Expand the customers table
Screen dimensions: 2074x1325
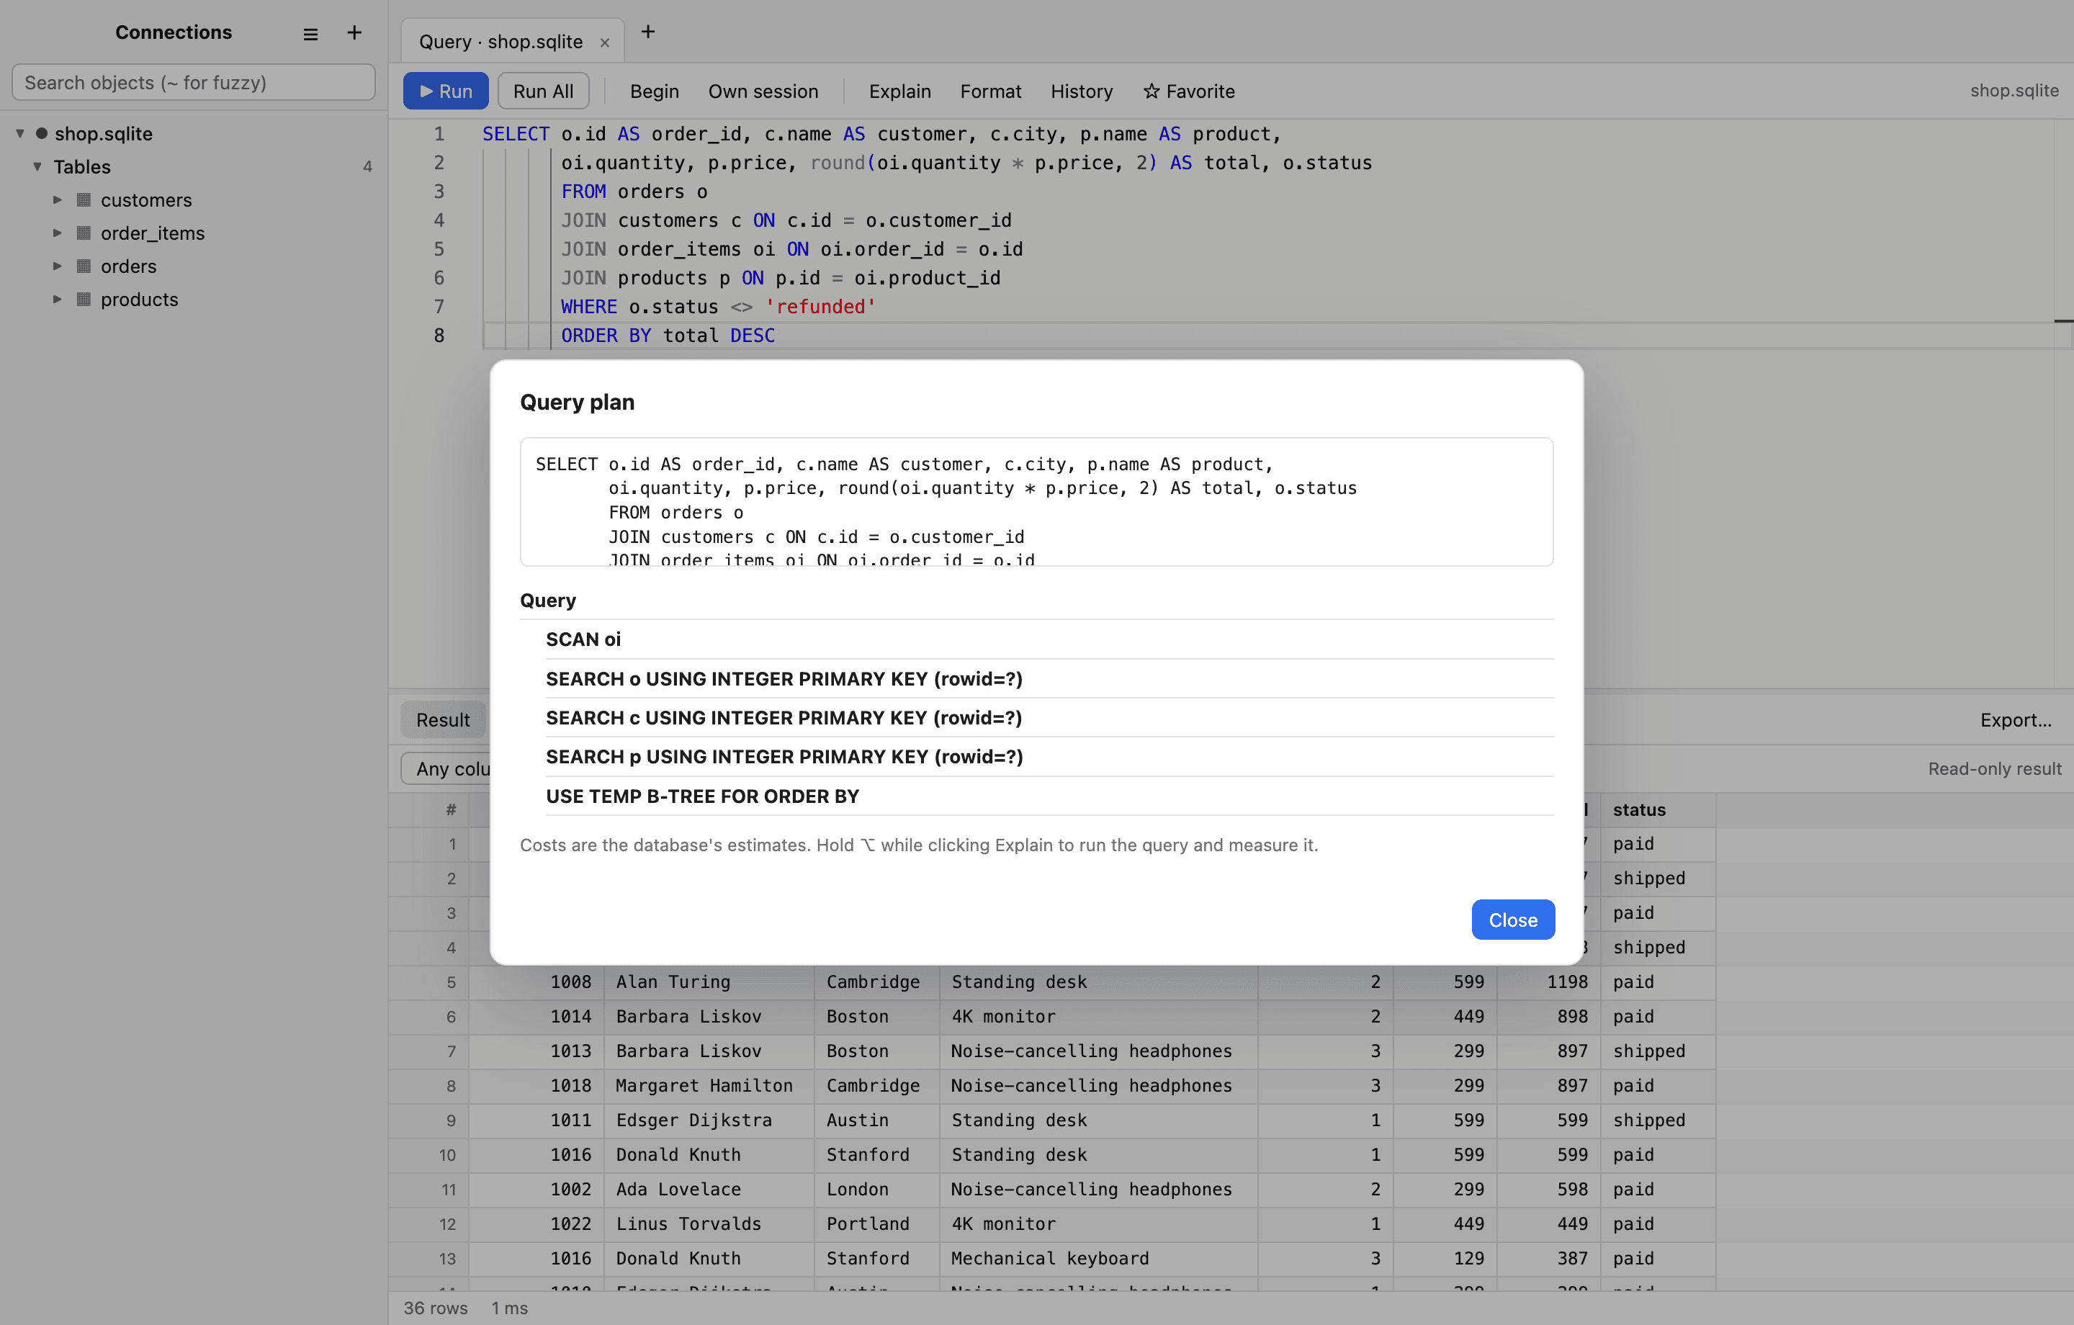[x=58, y=200]
